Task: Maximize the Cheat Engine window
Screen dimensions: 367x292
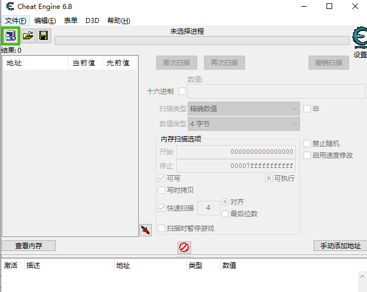Action: pyautogui.click(x=329, y=6)
